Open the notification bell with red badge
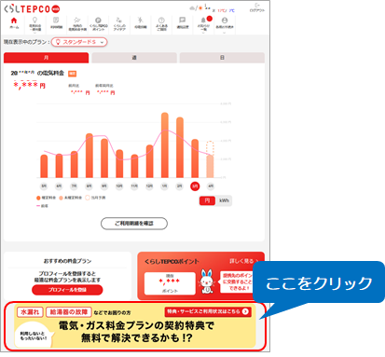 click(204, 23)
